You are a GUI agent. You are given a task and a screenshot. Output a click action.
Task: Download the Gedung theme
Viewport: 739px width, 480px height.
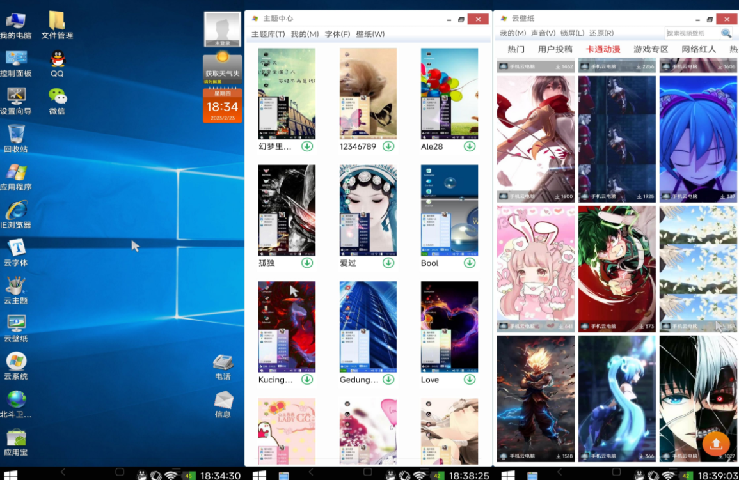tap(388, 379)
